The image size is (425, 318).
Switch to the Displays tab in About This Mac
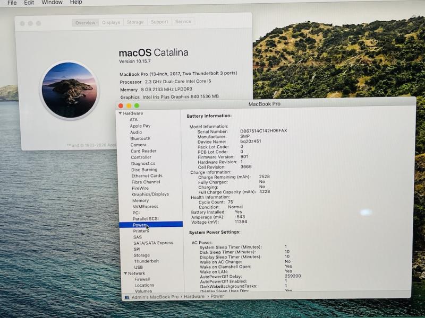(111, 22)
